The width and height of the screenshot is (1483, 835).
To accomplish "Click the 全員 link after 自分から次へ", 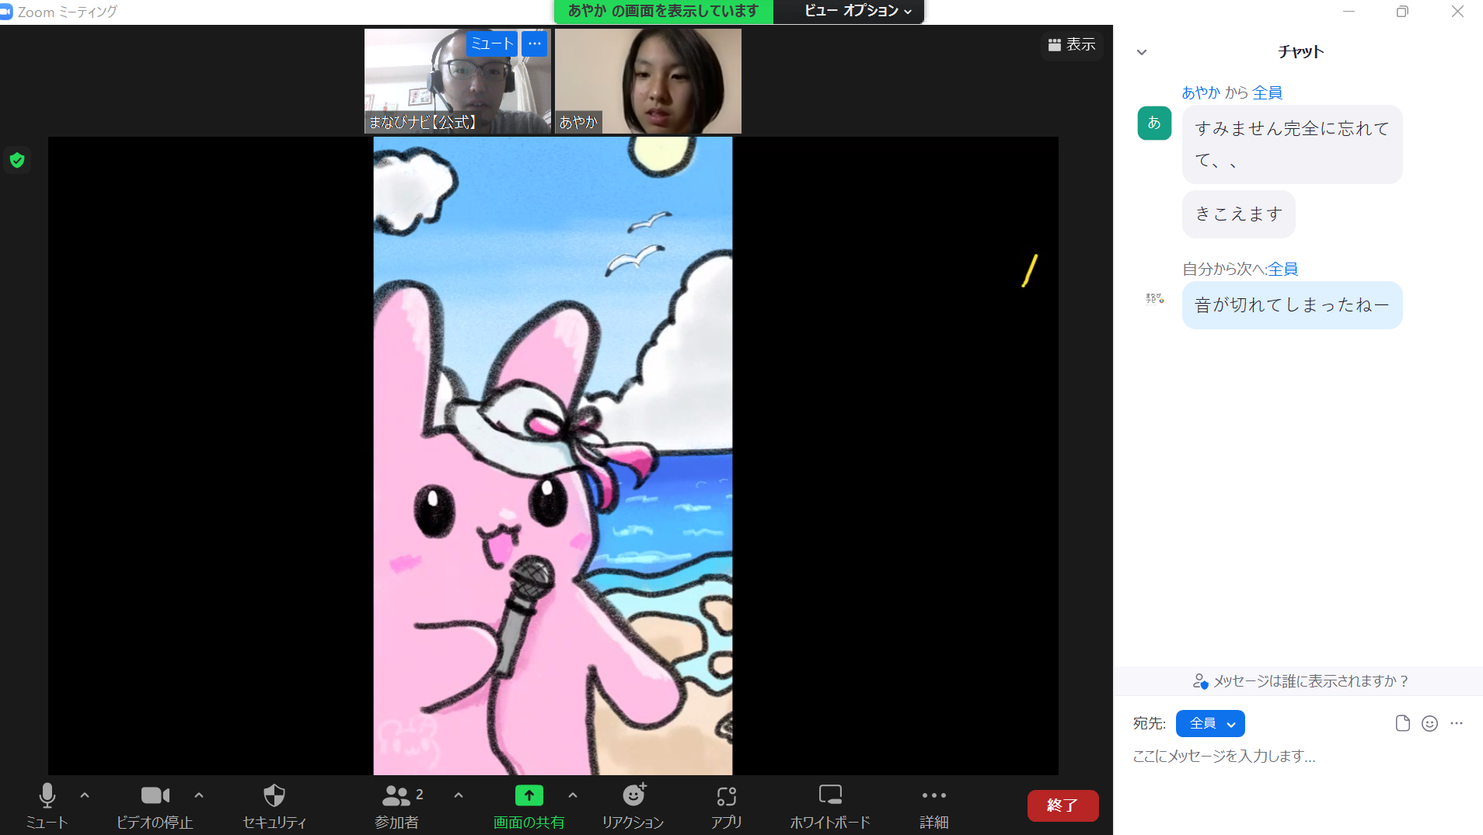I will [x=1282, y=269].
